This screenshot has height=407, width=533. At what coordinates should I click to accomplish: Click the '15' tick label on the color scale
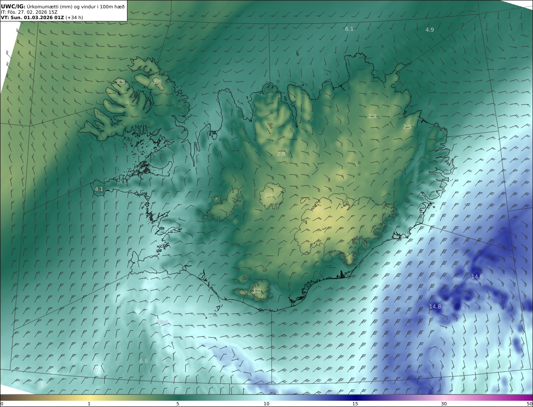tap(355, 404)
